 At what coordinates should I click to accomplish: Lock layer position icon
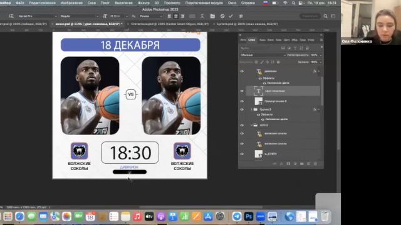point(268,62)
